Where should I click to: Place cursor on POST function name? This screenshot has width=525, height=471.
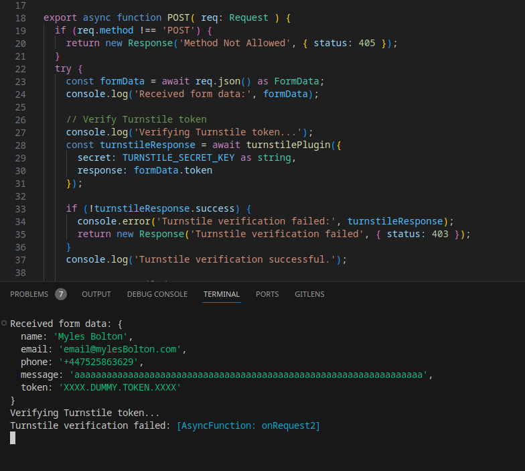[178, 17]
